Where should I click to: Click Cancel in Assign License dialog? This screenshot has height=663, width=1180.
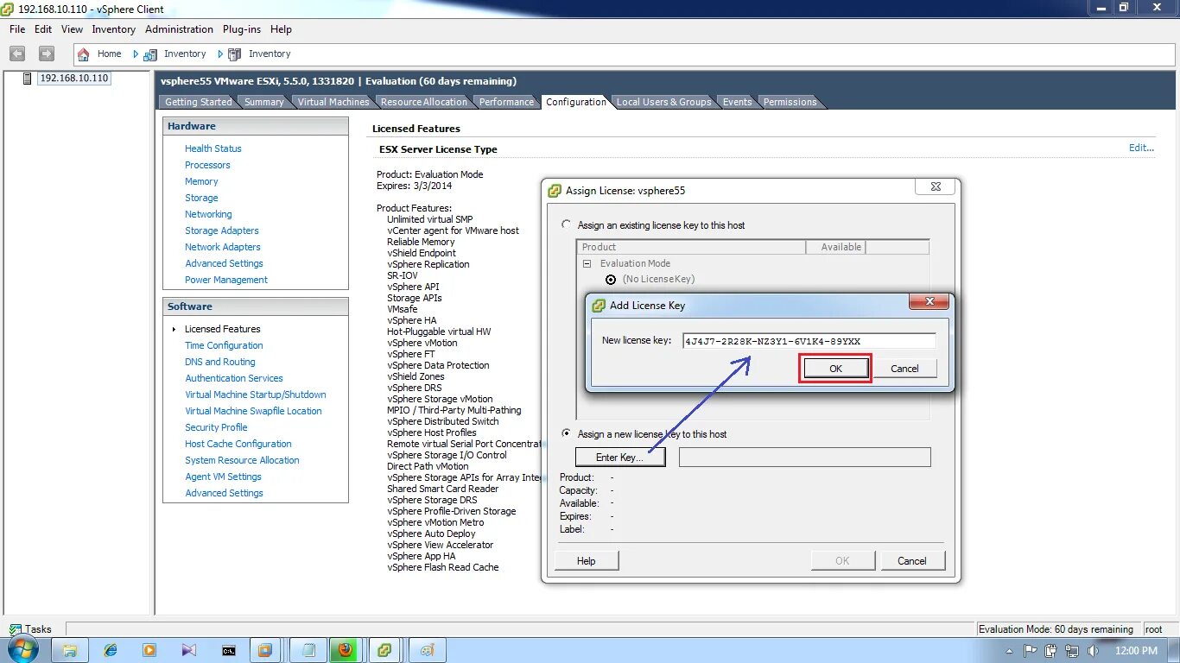pos(912,560)
